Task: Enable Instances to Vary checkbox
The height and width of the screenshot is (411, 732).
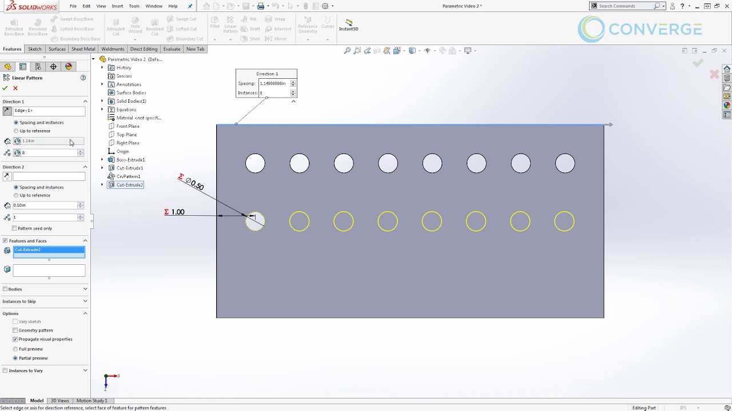Action: pyautogui.click(x=5, y=371)
